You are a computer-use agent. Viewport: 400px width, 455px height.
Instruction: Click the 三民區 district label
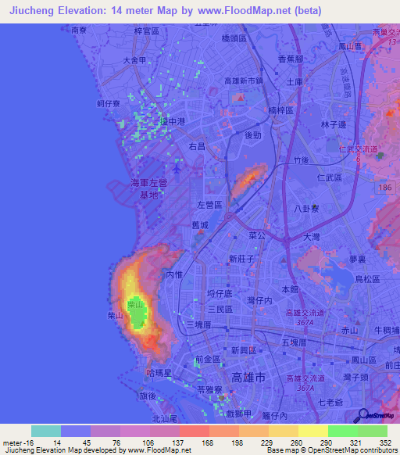click(220, 309)
